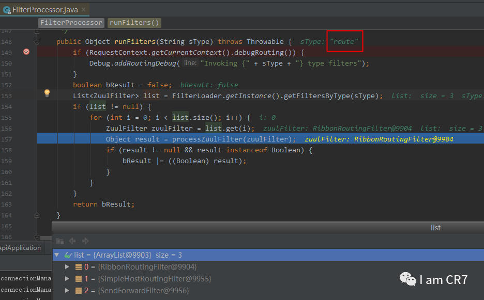
Task: Click the 'list' popup title bar
Action: point(268,228)
